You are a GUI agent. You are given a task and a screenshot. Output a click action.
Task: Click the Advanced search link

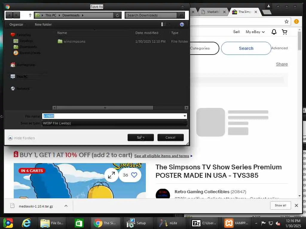pos(279,48)
